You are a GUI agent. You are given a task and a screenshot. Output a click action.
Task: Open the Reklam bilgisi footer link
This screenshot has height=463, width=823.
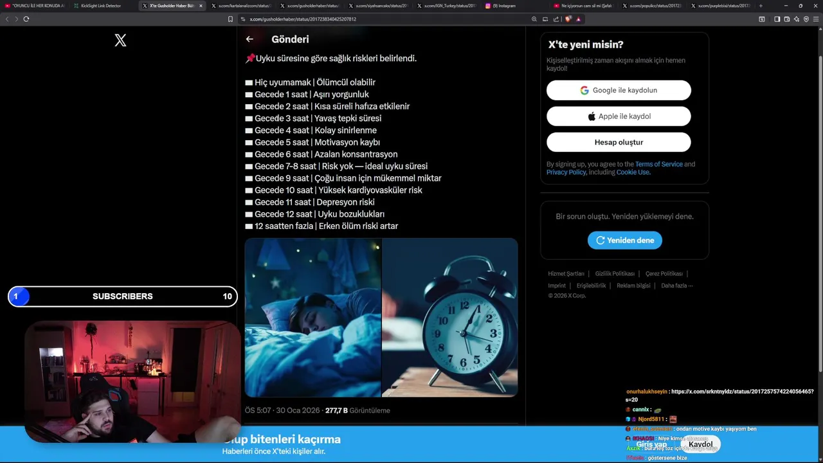633,286
